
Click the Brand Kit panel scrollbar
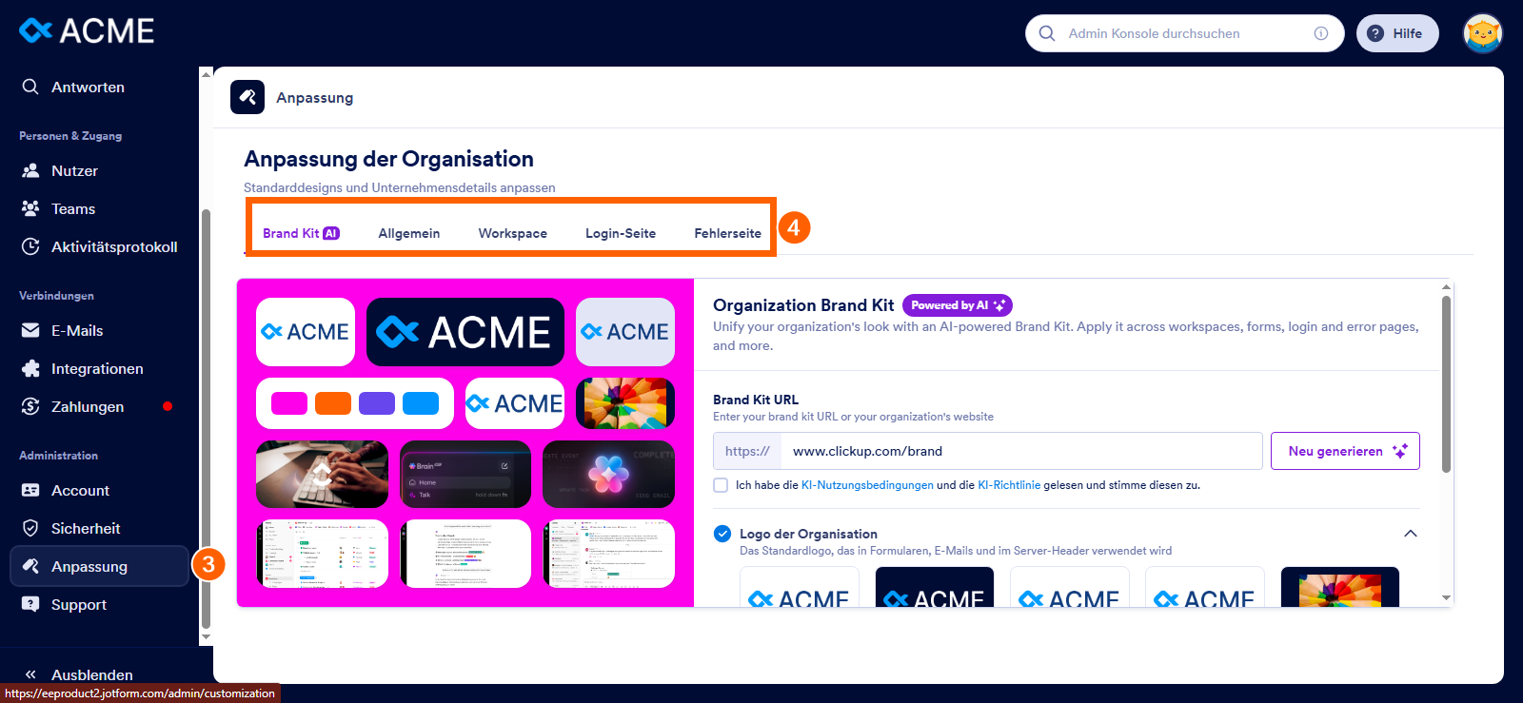pyautogui.click(x=1446, y=384)
